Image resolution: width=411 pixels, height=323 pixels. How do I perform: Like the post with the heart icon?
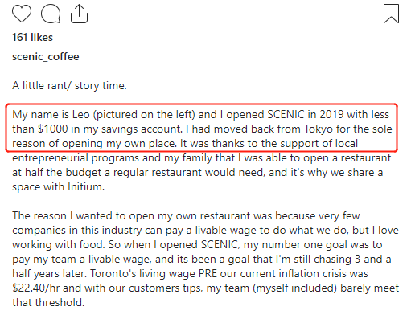coord(22,14)
